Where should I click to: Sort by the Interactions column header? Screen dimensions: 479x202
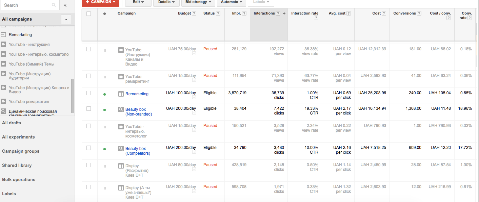click(x=264, y=14)
